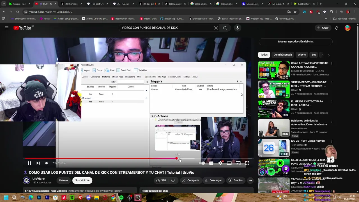Pause the video
359x202 pixels.
[29, 163]
